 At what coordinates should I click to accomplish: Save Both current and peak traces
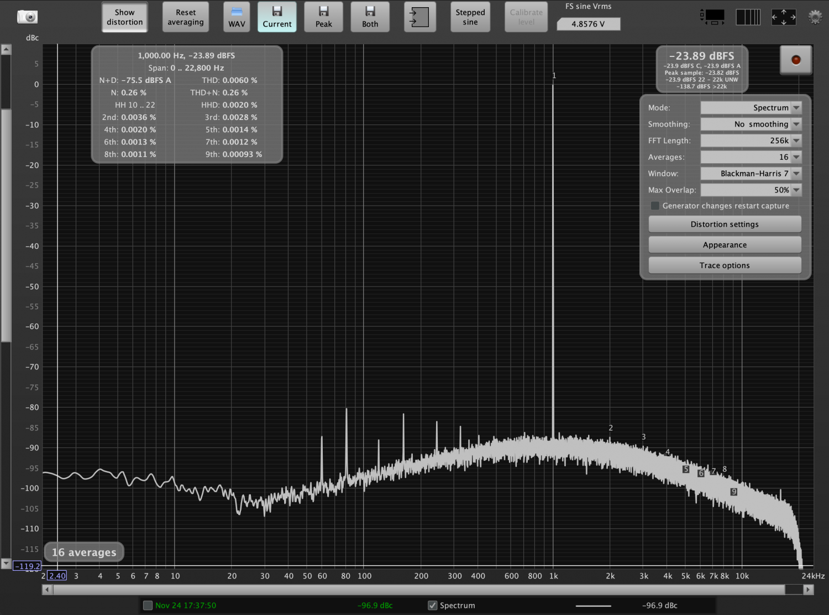pos(370,17)
